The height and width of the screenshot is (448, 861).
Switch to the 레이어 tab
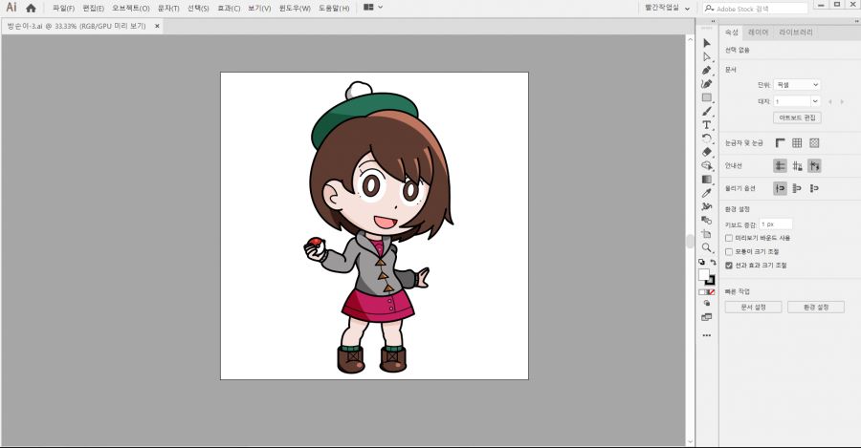pyautogui.click(x=758, y=32)
